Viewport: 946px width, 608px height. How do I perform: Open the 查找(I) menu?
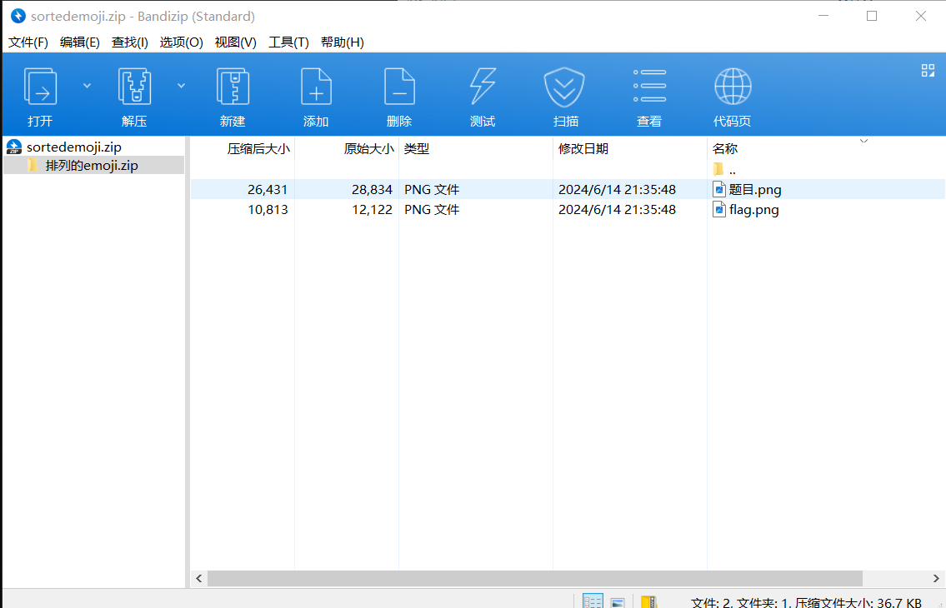130,42
